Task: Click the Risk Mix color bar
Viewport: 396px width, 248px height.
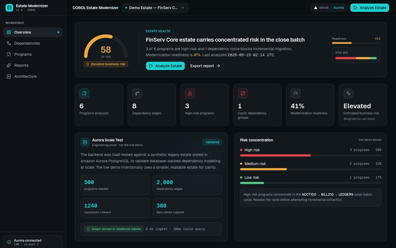Action: 356,58
